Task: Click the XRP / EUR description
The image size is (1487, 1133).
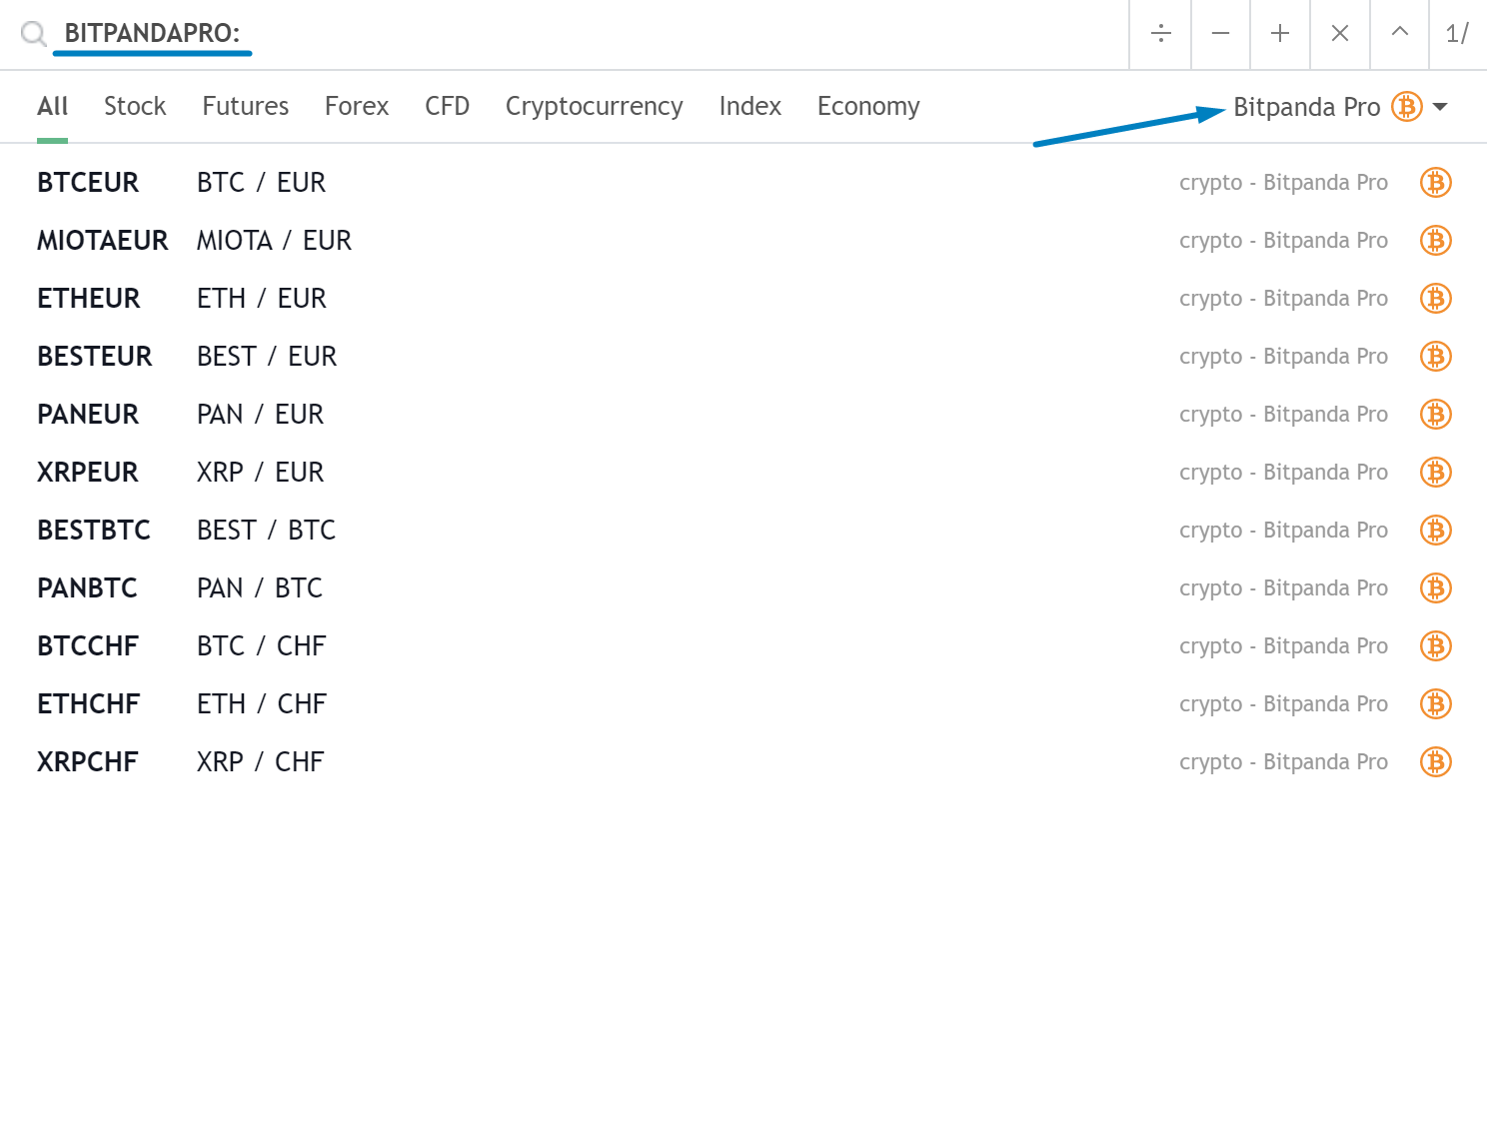Action: pos(260,473)
